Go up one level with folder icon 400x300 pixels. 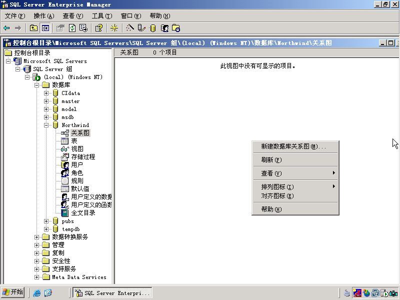33,28
